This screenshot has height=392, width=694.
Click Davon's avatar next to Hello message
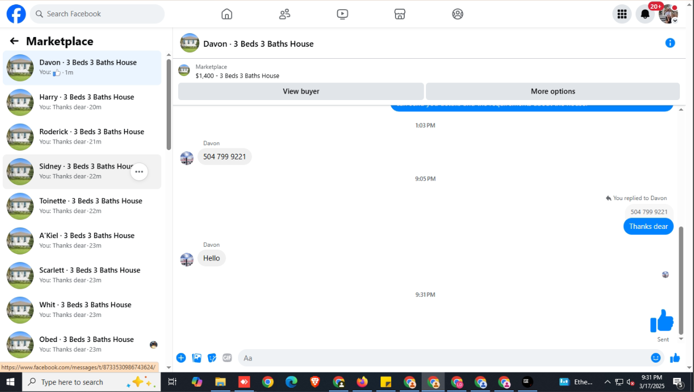click(187, 259)
